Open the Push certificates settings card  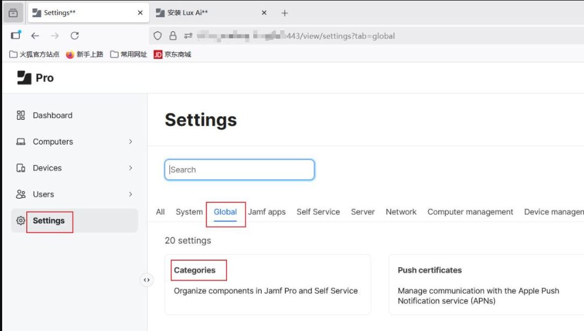pyautogui.click(x=484, y=284)
